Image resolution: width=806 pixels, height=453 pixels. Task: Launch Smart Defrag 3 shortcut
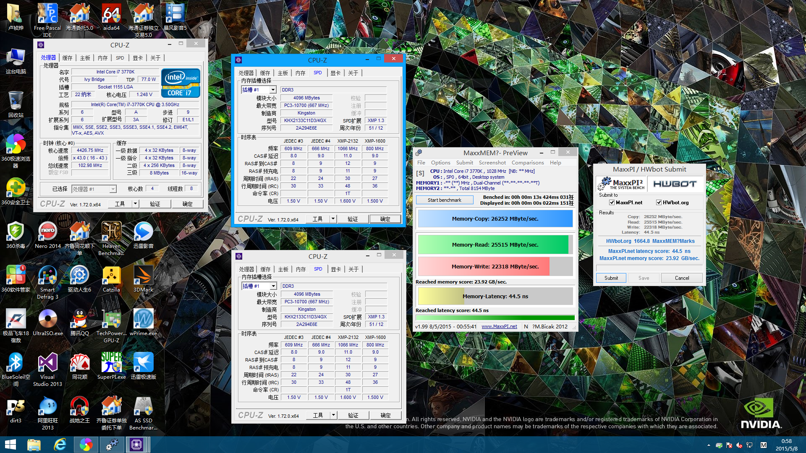coord(47,282)
